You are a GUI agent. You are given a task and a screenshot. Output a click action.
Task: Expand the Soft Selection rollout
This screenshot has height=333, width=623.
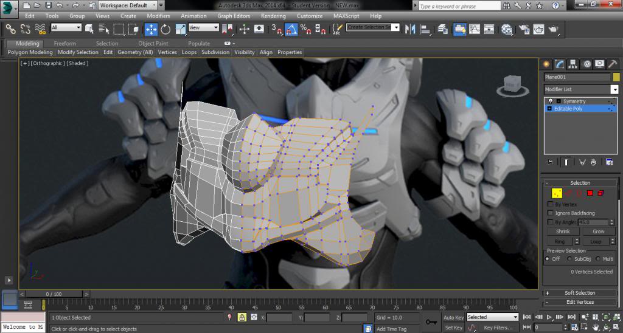coord(580,293)
